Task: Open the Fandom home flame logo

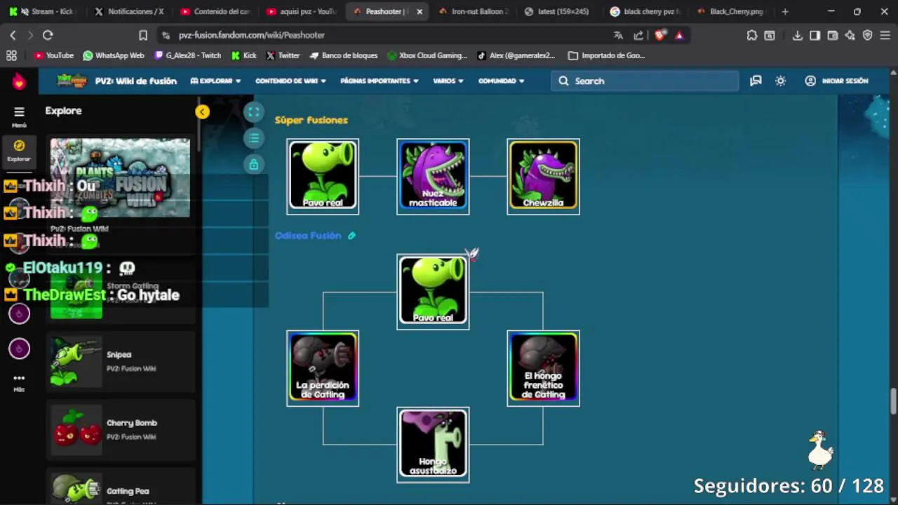Action: tap(19, 81)
